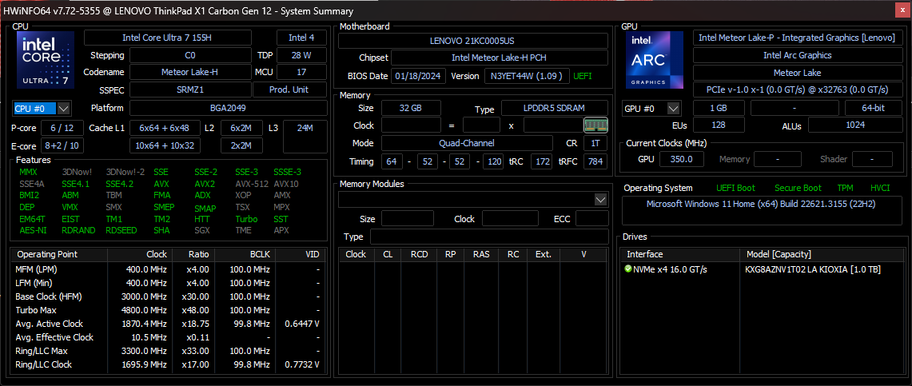Select the Stepping C0 value

pos(190,55)
